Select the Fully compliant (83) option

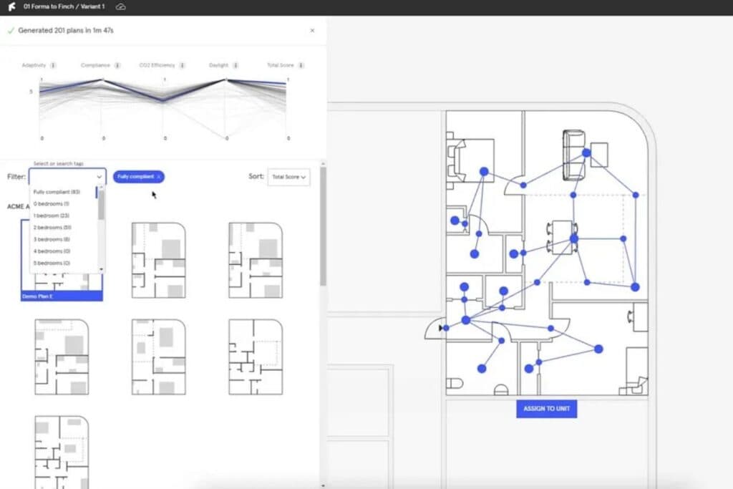pos(57,192)
